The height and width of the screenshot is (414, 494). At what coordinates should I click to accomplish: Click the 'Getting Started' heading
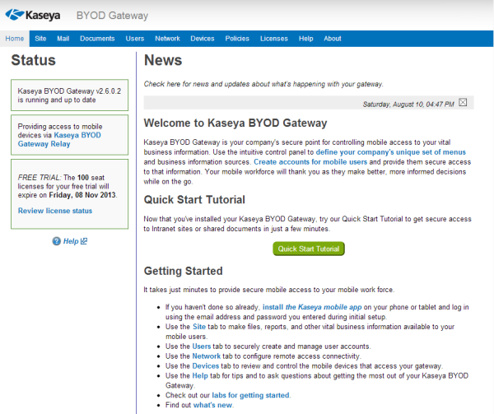pos(183,271)
